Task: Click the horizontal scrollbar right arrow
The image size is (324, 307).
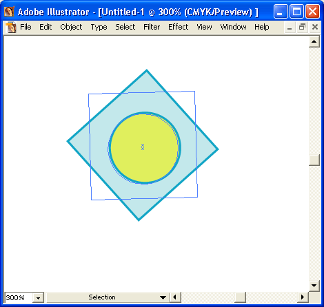Action: pos(303,297)
